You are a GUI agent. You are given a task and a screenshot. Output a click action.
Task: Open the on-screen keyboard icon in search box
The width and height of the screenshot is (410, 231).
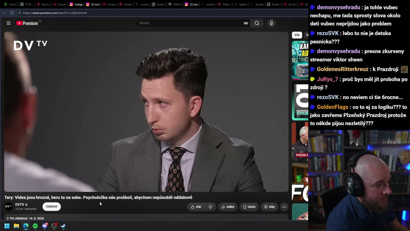coord(246,23)
